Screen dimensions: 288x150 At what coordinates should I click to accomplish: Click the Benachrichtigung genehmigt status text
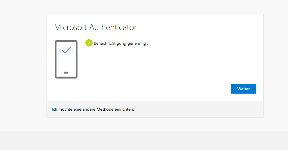121,43
